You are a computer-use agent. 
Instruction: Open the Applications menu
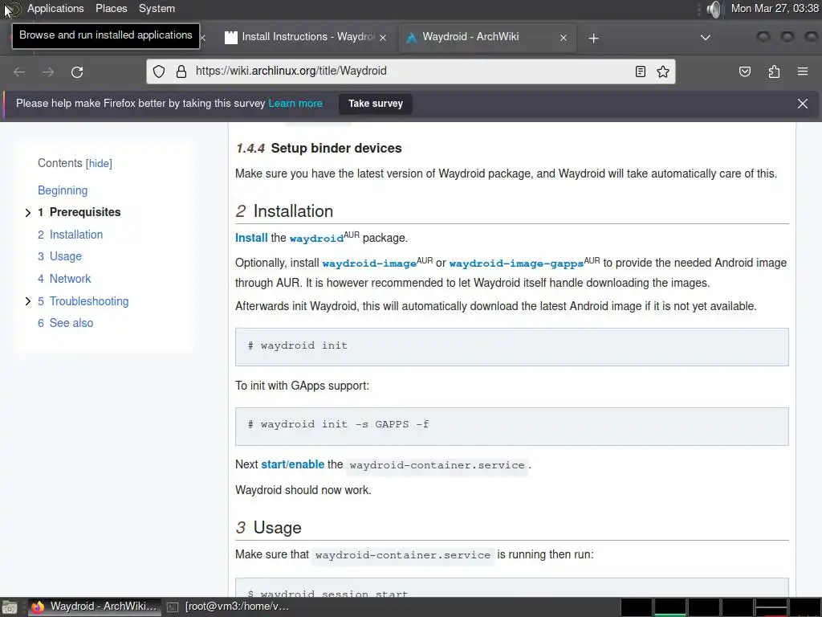pyautogui.click(x=55, y=8)
